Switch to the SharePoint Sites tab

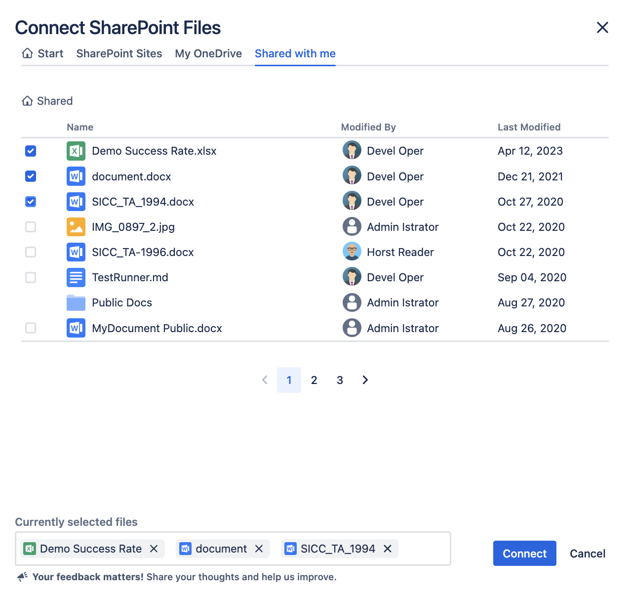click(x=119, y=53)
